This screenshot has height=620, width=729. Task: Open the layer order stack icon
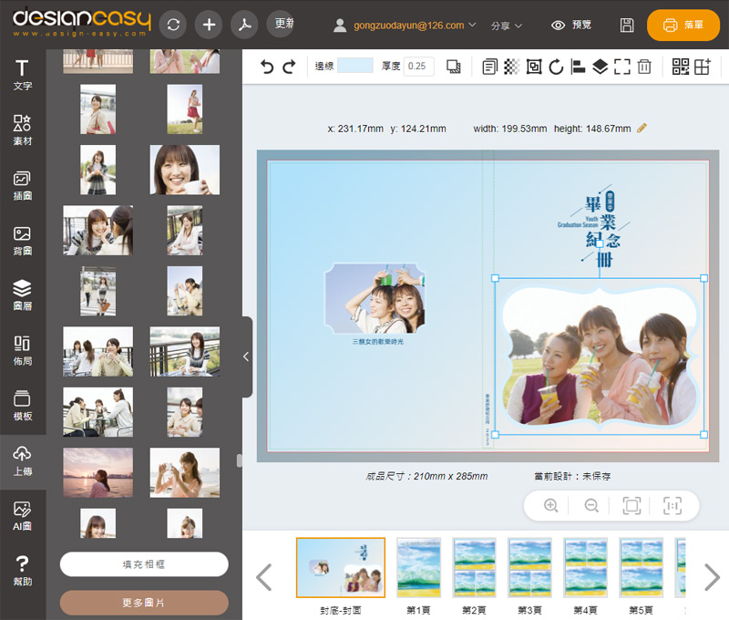[x=600, y=67]
